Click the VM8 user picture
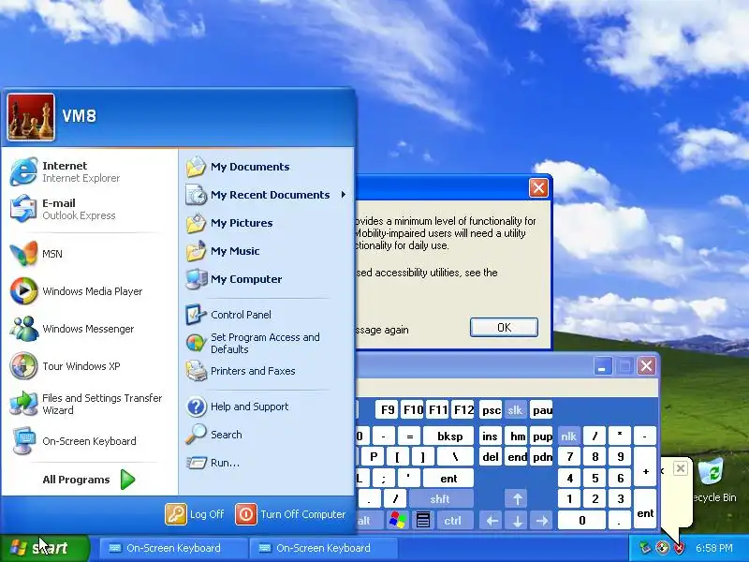Viewport: 749px width, 562px height. 31,117
